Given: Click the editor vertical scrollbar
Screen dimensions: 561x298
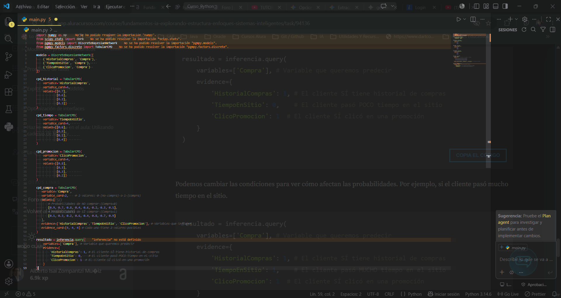Looking at the screenshot, I should pos(488,101).
